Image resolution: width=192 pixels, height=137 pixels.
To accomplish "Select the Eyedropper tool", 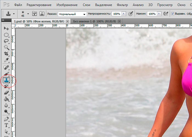I will [6, 60].
